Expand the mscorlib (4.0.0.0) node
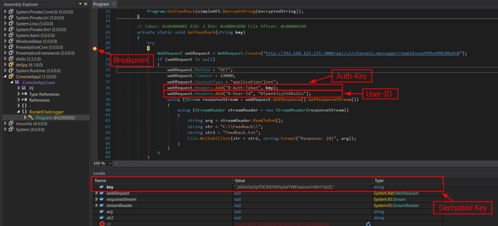Image resolution: width=498 pixels, height=226 pixels. click(5, 124)
